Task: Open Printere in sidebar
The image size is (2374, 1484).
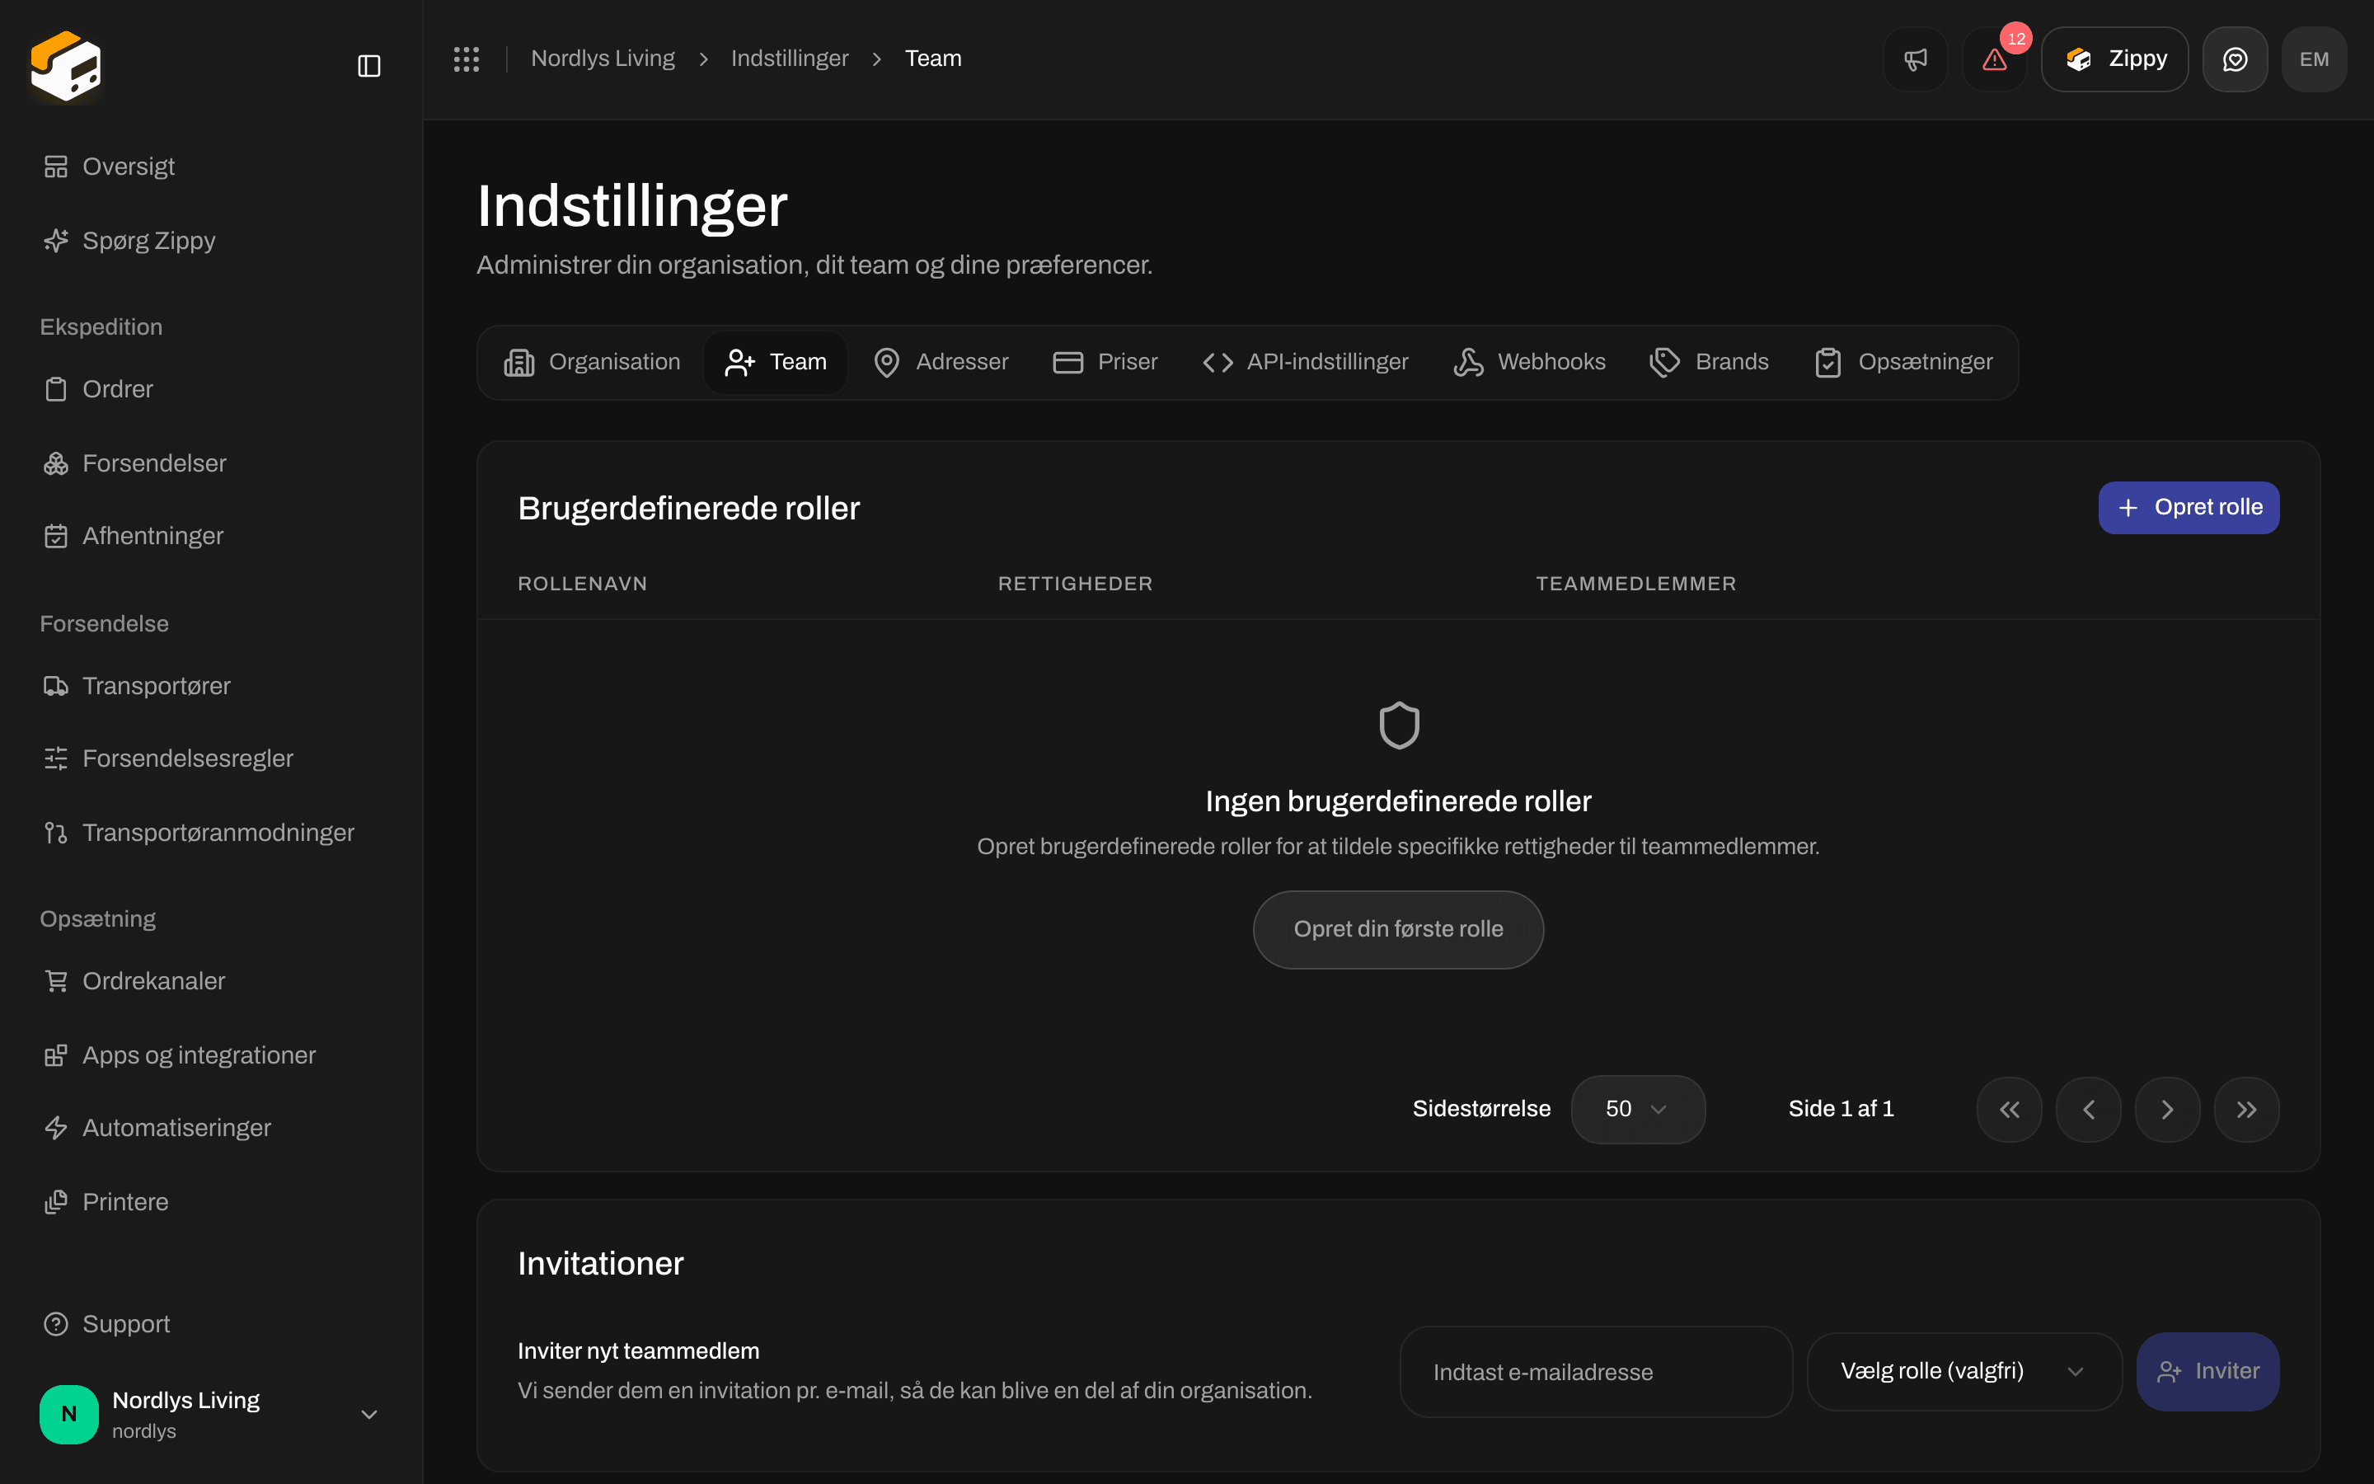Action: (211, 1202)
